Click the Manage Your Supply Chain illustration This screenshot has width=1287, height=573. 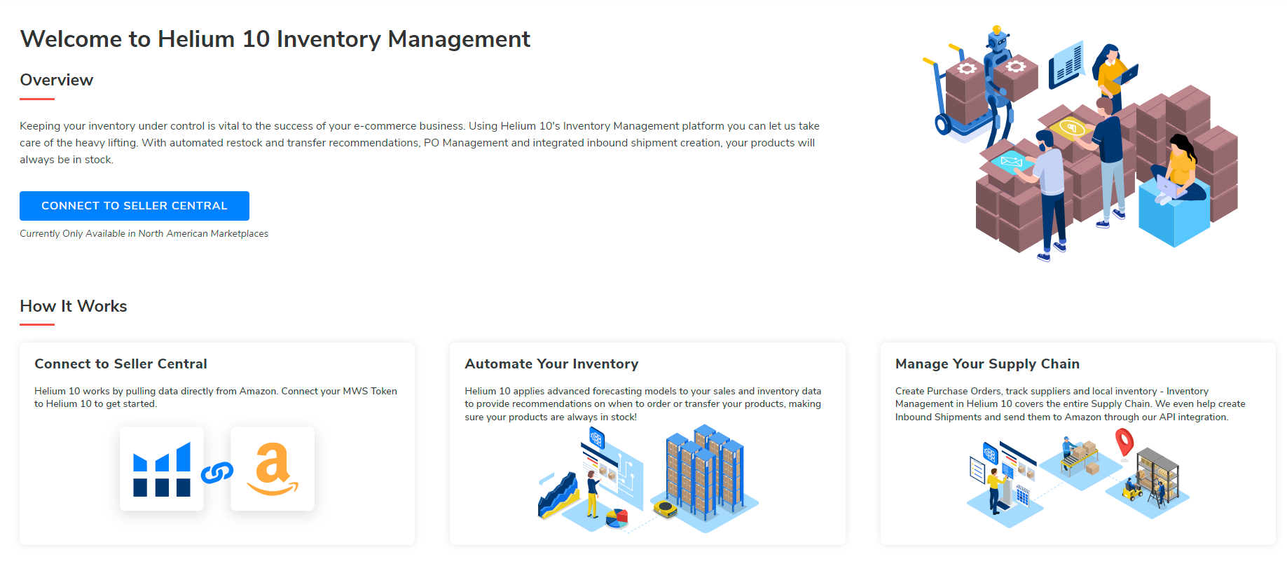click(1078, 478)
